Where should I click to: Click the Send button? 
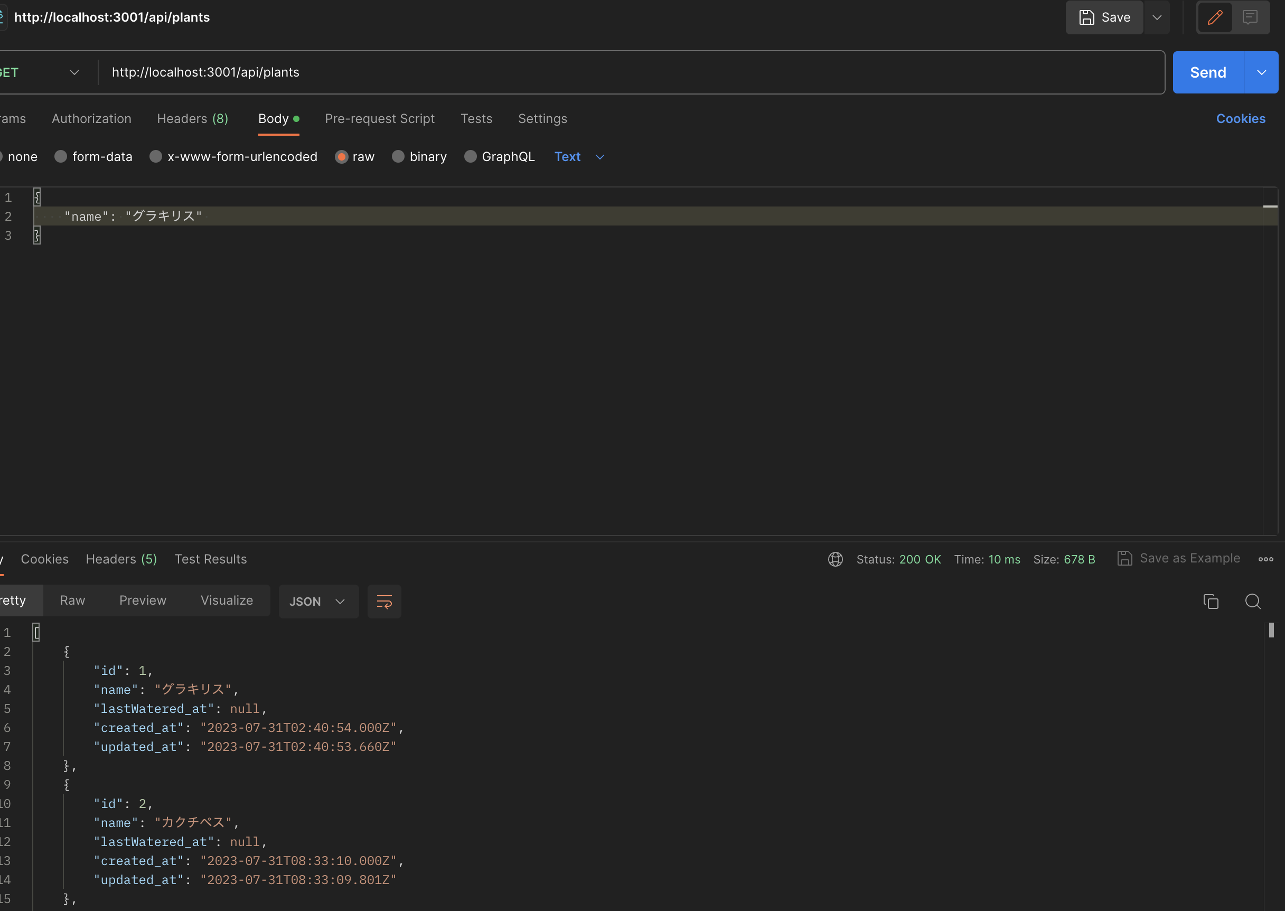click(x=1207, y=72)
